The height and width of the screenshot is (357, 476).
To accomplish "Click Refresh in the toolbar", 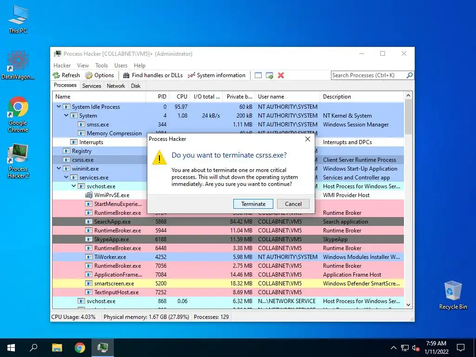I will point(66,75).
